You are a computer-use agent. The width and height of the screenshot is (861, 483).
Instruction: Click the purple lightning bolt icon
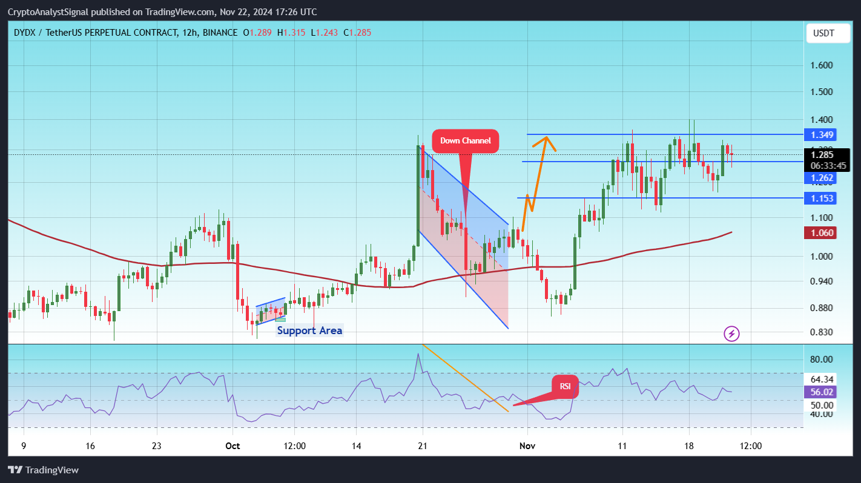point(732,333)
